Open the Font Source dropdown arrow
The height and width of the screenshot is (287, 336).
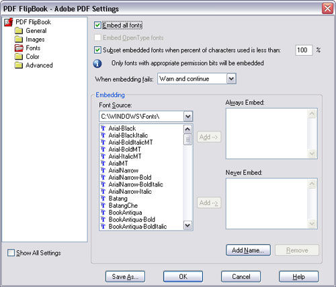(188, 116)
